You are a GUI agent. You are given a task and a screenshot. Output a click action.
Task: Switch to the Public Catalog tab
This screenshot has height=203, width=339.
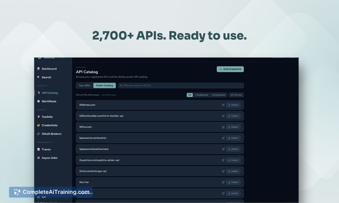pos(104,86)
